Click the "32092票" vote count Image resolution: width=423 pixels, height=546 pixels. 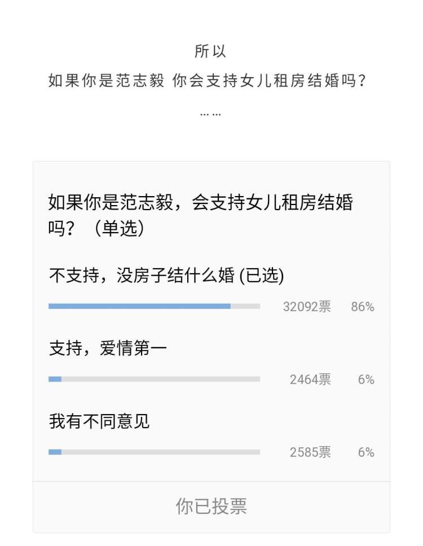click(307, 307)
